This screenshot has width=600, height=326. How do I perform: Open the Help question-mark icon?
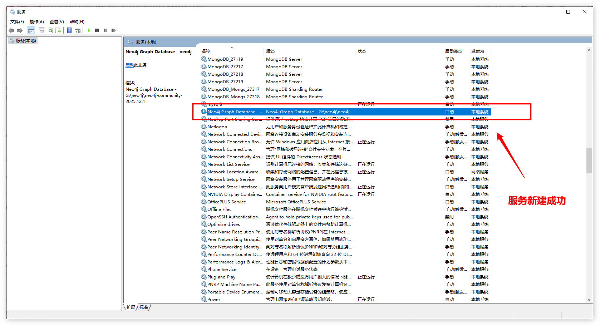point(69,31)
